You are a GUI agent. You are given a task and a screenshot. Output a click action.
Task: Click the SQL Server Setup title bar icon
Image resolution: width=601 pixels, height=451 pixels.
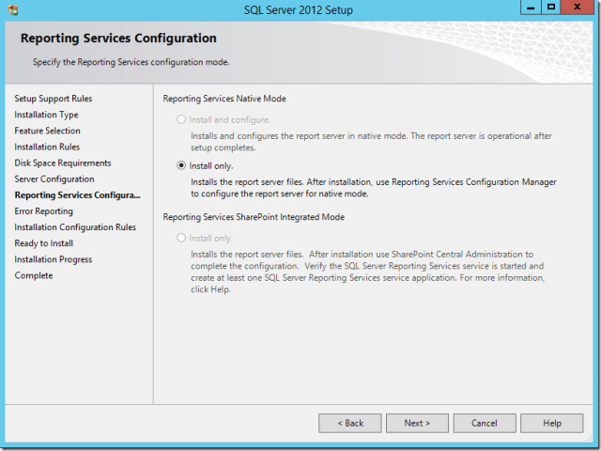click(12, 9)
